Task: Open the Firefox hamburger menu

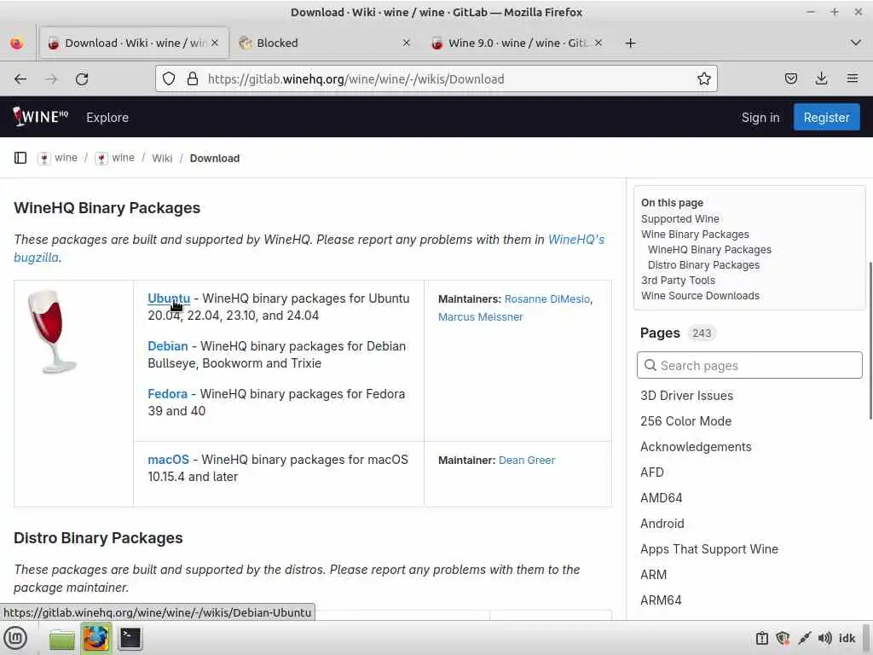Action: click(x=853, y=78)
